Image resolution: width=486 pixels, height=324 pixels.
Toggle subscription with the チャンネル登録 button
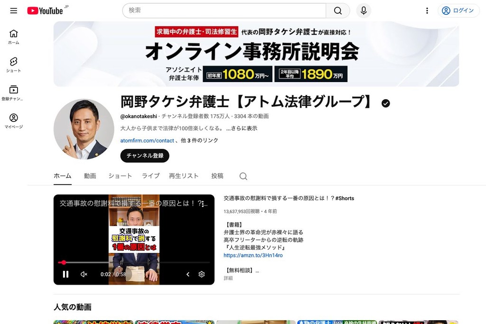(144, 155)
